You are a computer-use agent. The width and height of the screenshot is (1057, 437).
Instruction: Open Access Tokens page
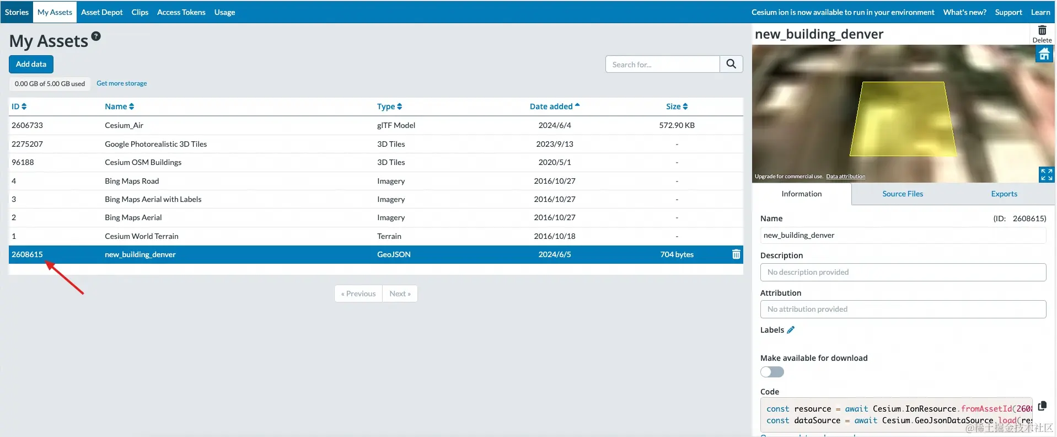pos(181,12)
